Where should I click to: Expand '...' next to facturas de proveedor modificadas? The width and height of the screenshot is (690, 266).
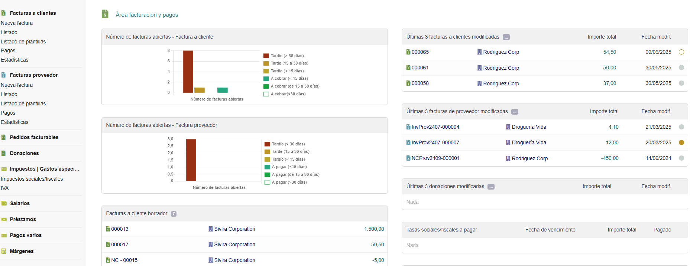(x=515, y=112)
